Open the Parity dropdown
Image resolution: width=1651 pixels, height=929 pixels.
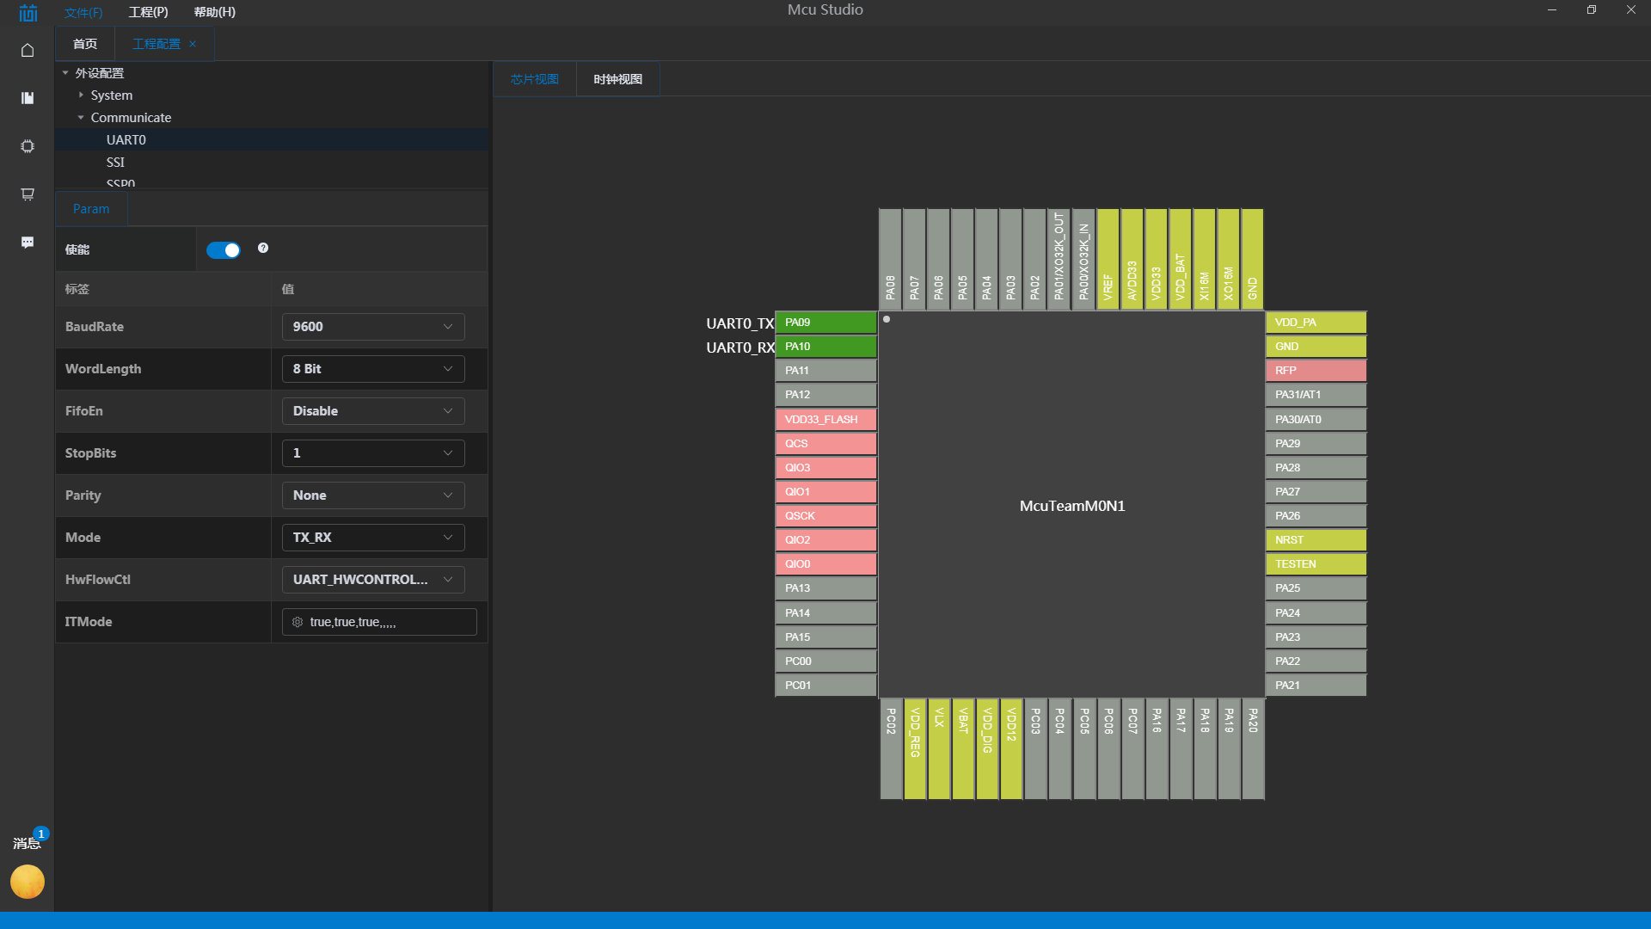pyautogui.click(x=373, y=495)
